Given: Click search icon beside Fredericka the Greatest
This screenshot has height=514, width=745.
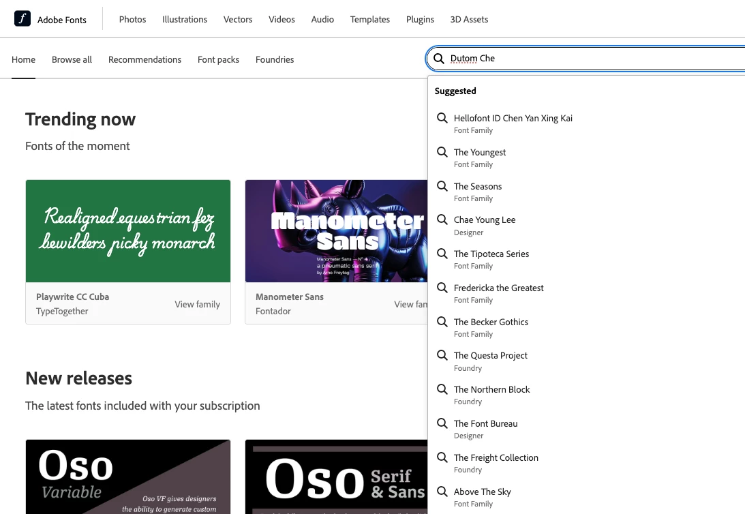Looking at the screenshot, I should (442, 288).
